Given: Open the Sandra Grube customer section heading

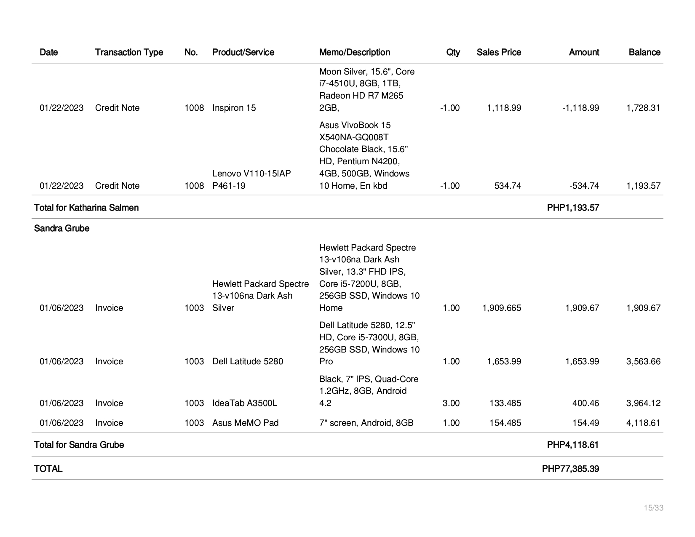Looking at the screenshot, I should click(x=62, y=228).
